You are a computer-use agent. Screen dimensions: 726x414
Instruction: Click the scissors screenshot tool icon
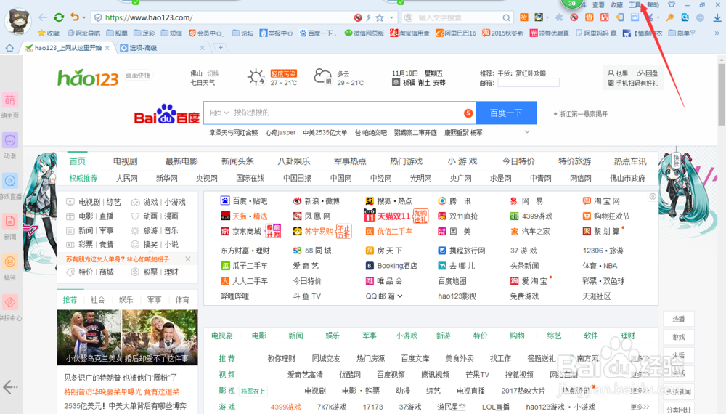pos(650,17)
